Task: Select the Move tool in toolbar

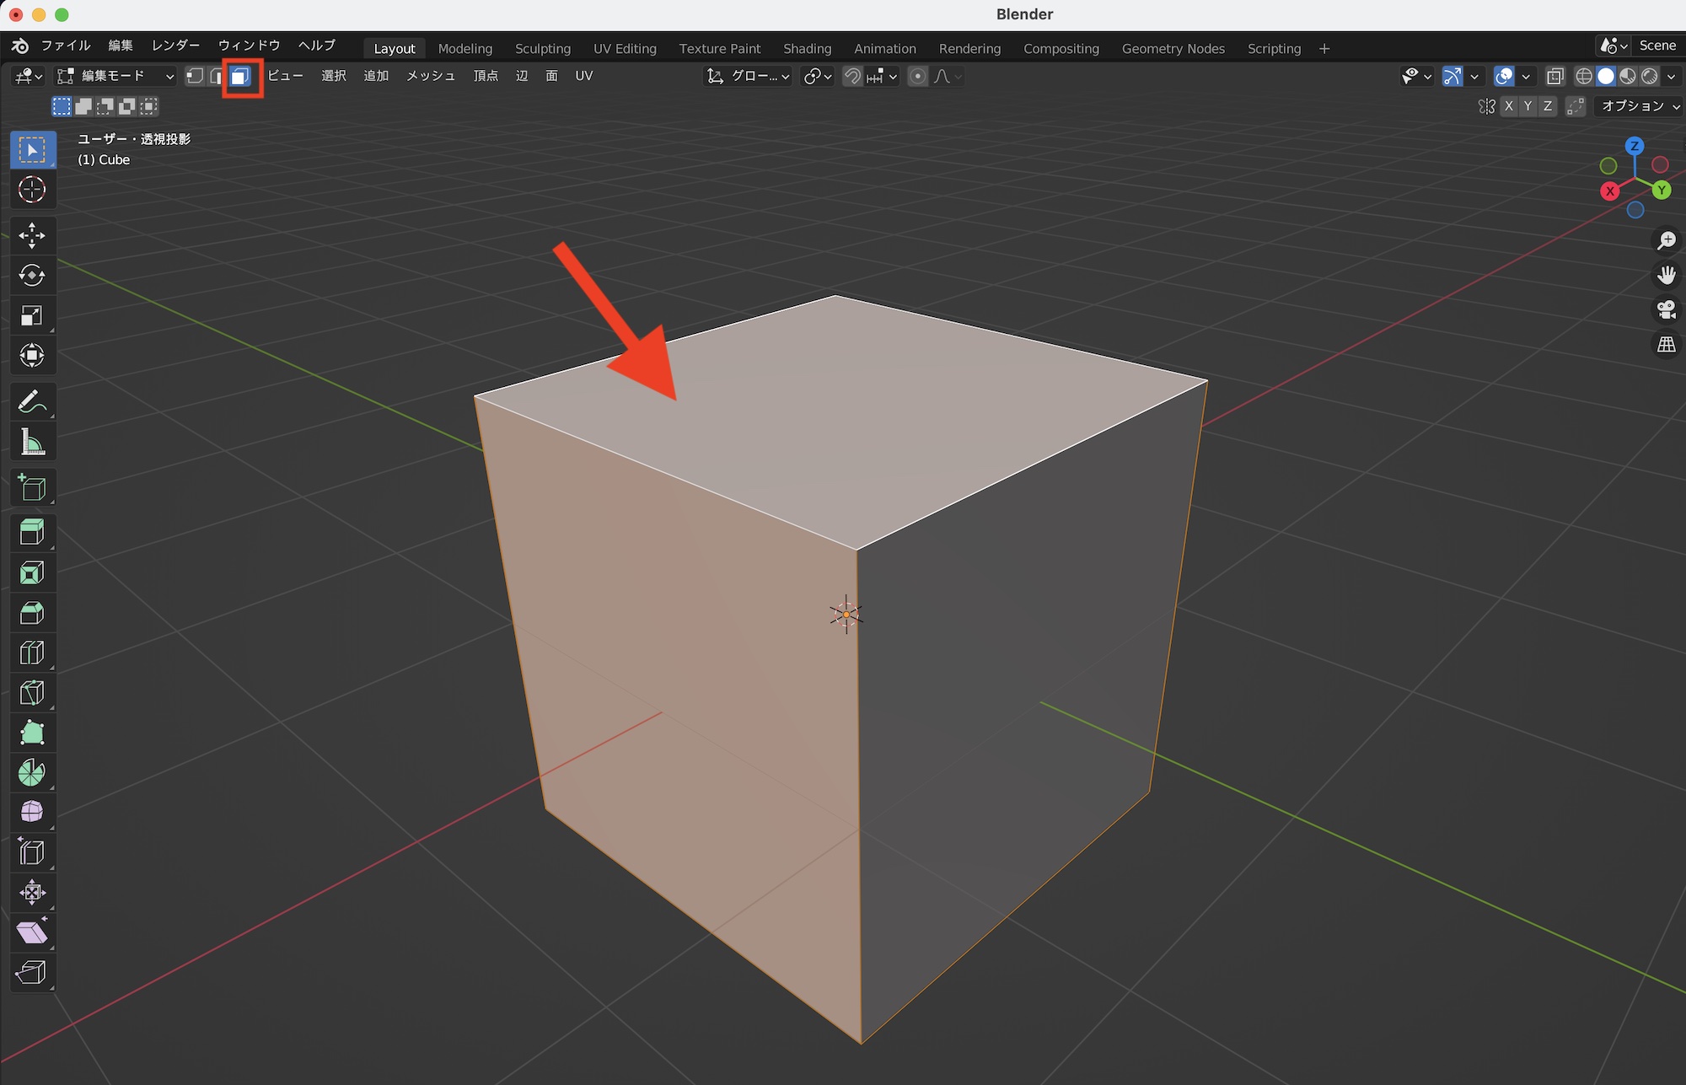Action: (32, 235)
